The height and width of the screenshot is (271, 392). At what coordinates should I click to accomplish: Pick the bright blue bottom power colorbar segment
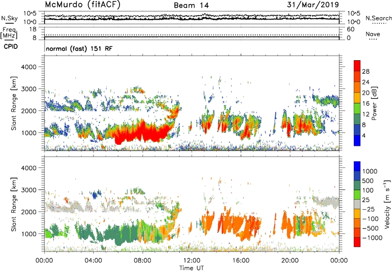click(357, 140)
